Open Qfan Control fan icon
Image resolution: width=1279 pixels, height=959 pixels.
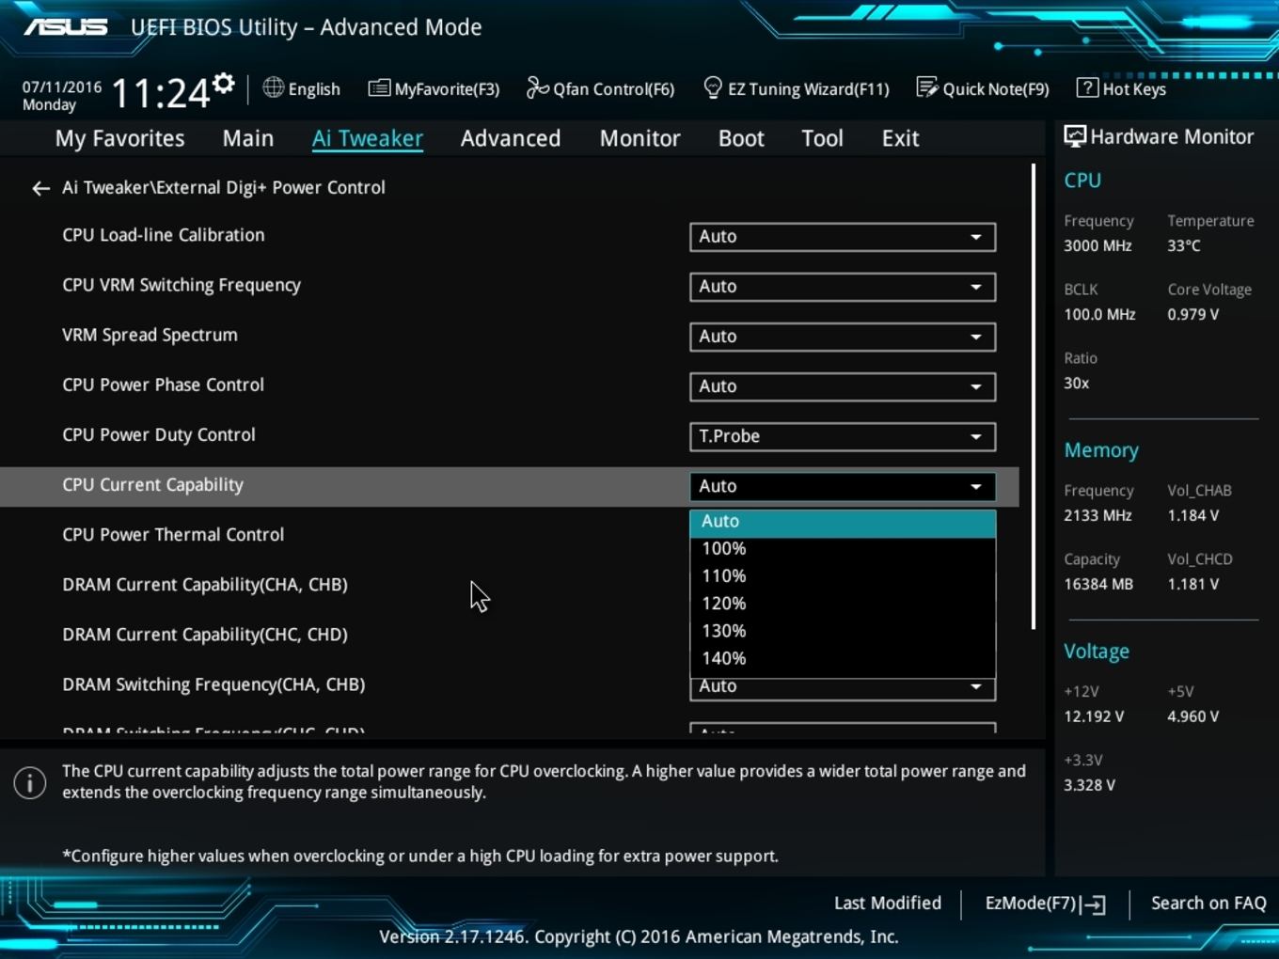(x=537, y=88)
